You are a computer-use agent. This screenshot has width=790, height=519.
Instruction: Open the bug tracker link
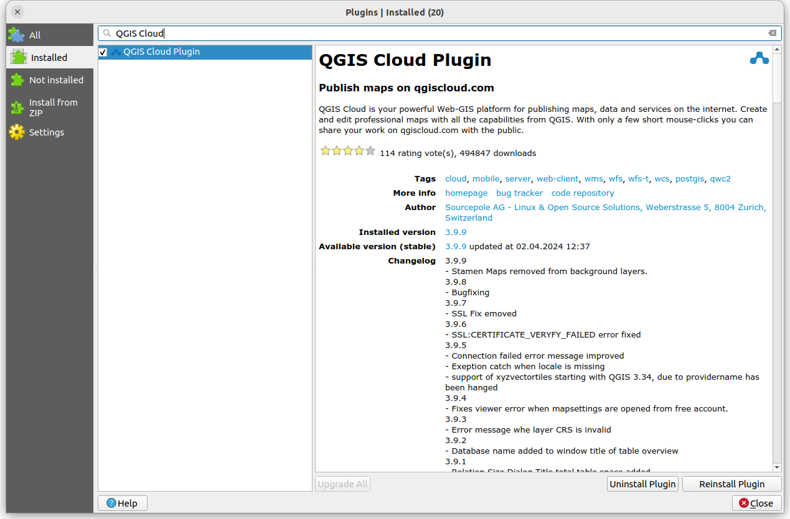pos(519,193)
